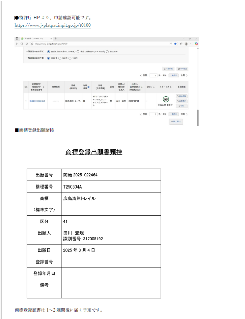Click the 一覧上部へ button in screenshot

pyautogui.click(x=176, y=122)
